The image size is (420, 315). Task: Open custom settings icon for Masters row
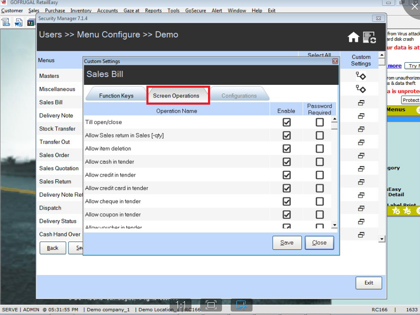click(x=361, y=76)
